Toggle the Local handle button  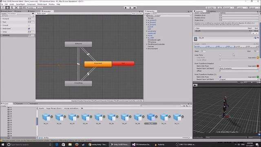click(x=39, y=8)
